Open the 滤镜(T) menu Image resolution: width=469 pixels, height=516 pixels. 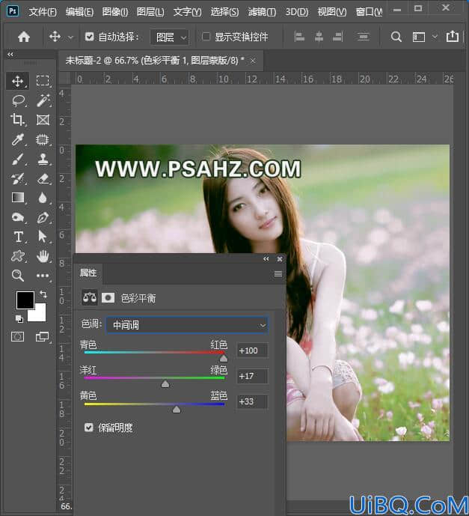262,12
